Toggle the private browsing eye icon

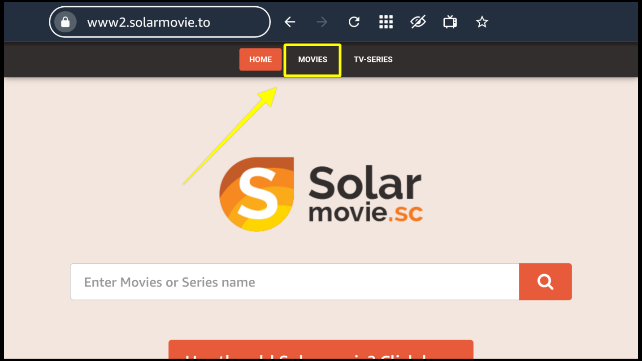tap(418, 22)
